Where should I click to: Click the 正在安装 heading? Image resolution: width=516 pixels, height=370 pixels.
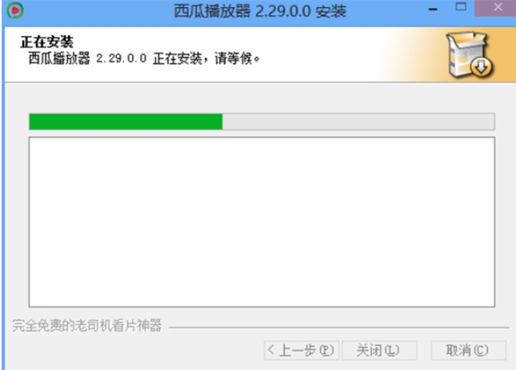(x=47, y=42)
